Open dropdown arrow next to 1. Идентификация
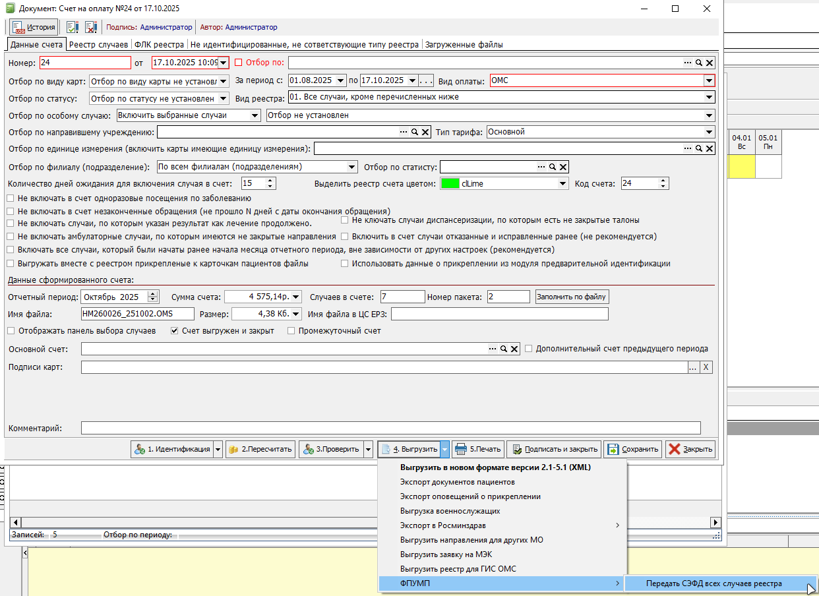 (218, 449)
